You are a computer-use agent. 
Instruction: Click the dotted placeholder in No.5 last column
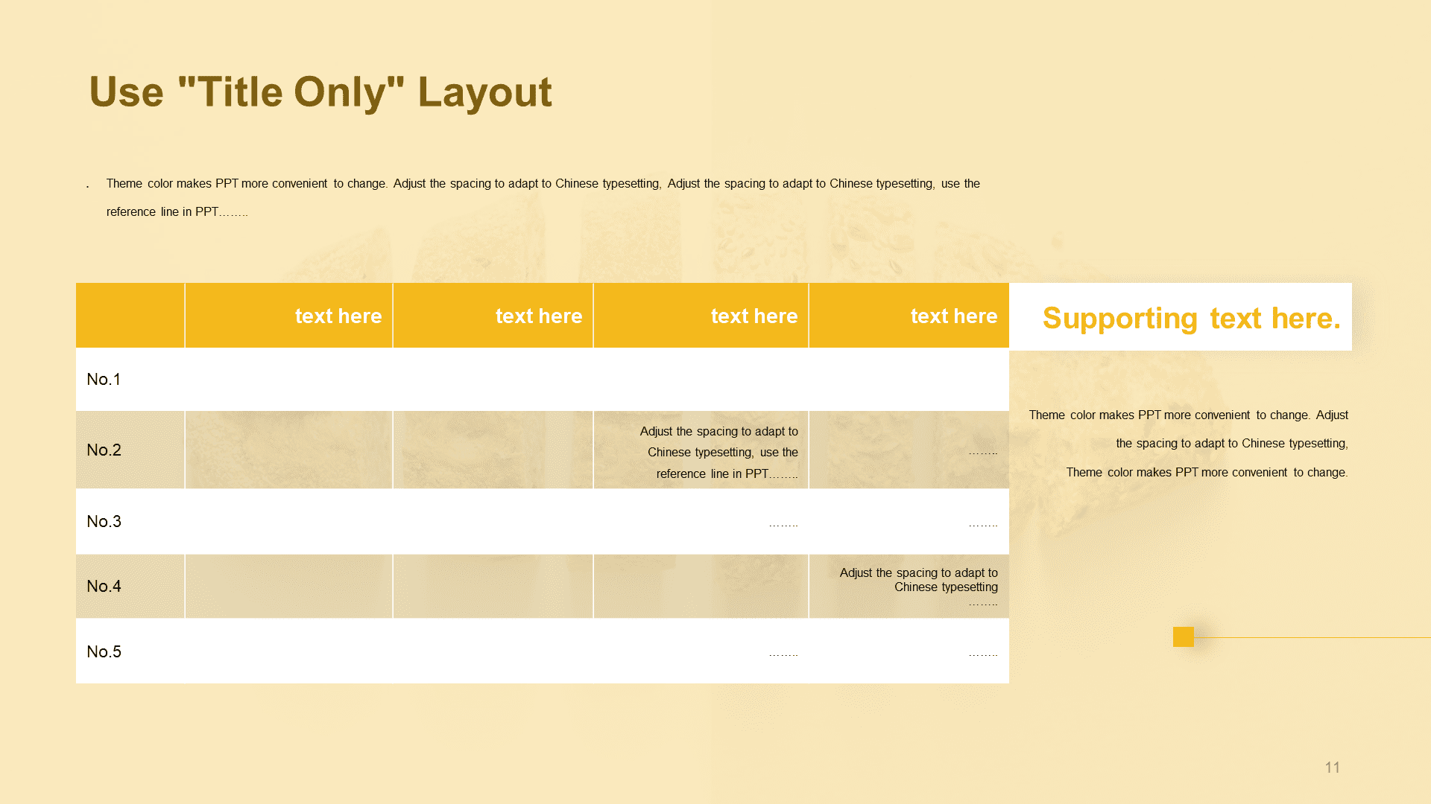[x=983, y=654]
